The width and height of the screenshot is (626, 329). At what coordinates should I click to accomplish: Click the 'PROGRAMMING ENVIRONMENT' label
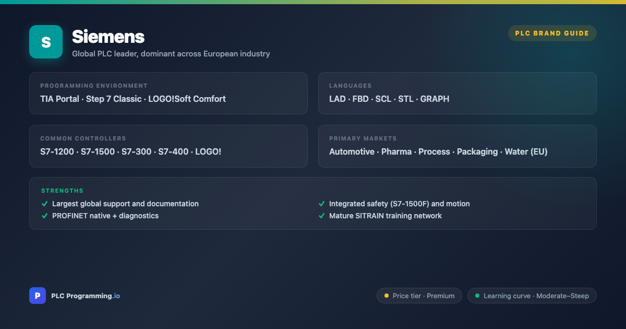(94, 86)
